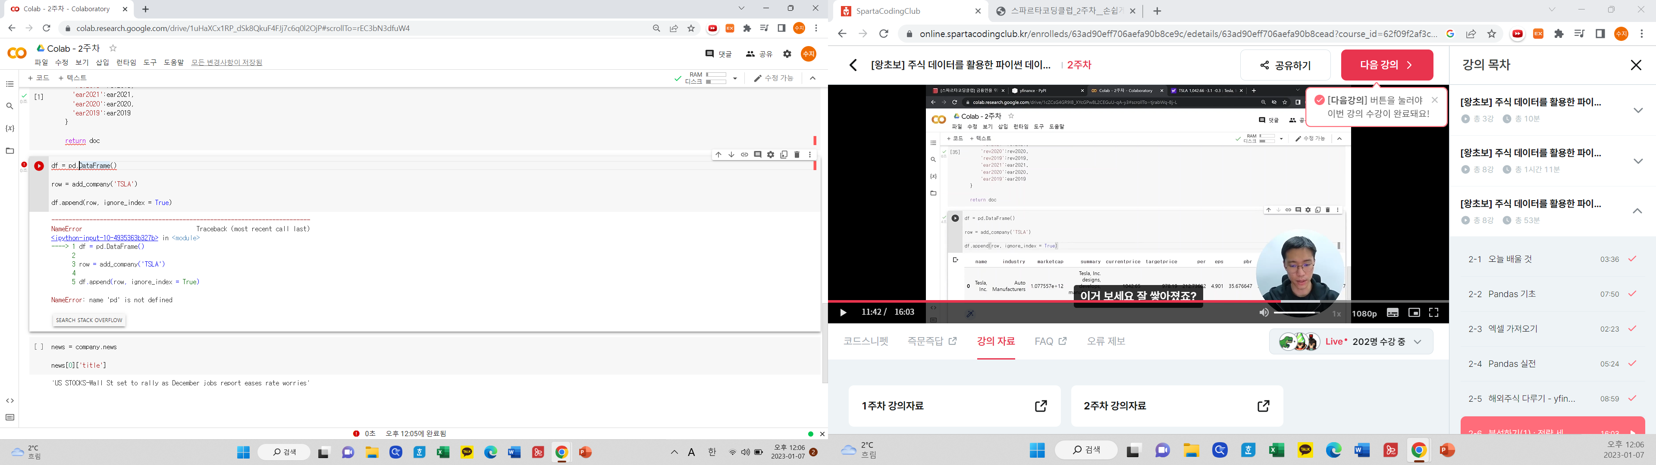Open 즉문즉답 tab link

[932, 342]
